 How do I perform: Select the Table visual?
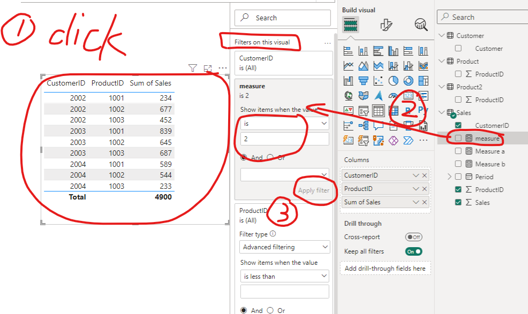coord(378,111)
